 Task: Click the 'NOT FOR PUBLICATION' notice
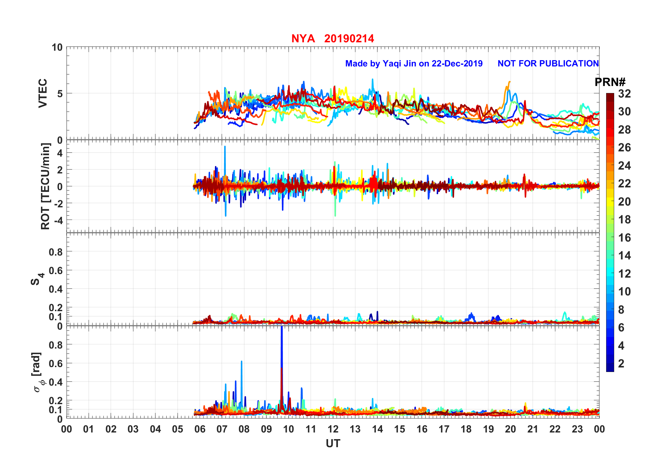(x=548, y=64)
